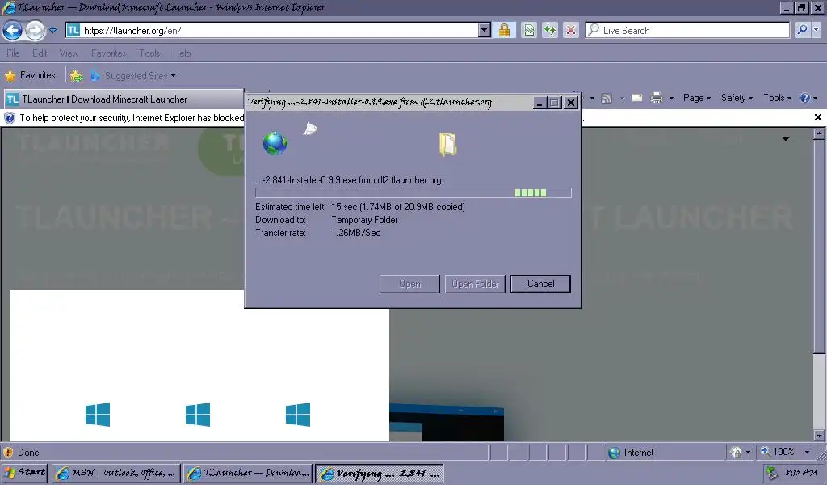Go back using the browser Back arrow
This screenshot has width=827, height=485.
[x=13, y=30]
